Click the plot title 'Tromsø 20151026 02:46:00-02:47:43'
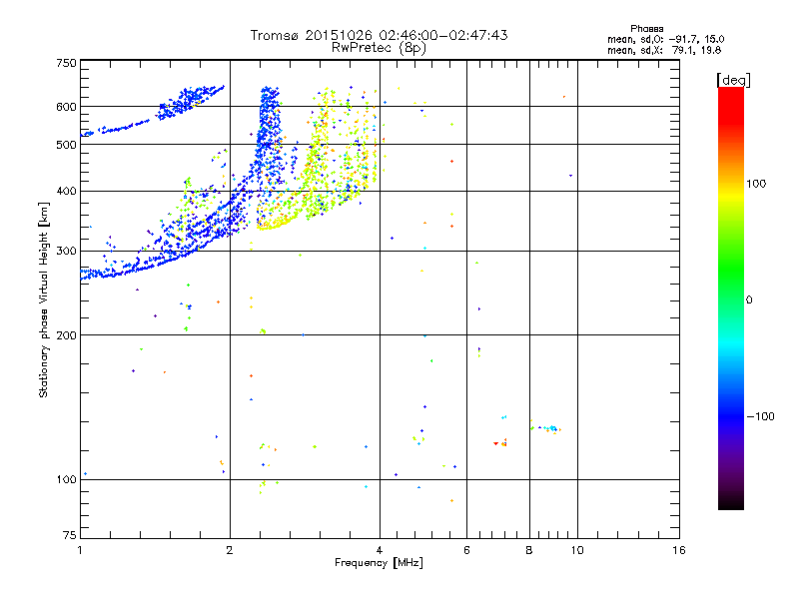The height and width of the screenshot is (599, 799). click(379, 35)
